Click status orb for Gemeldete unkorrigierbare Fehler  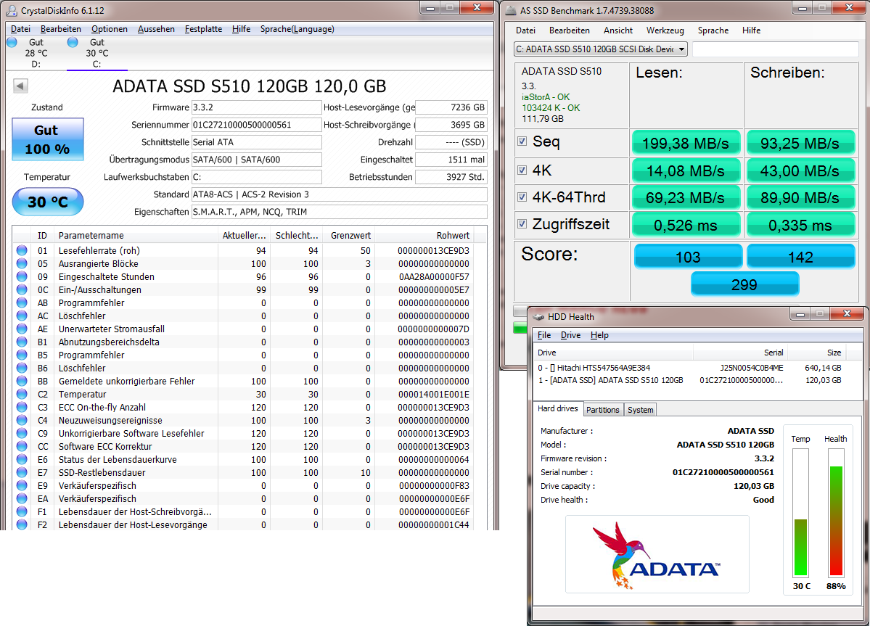(x=22, y=381)
